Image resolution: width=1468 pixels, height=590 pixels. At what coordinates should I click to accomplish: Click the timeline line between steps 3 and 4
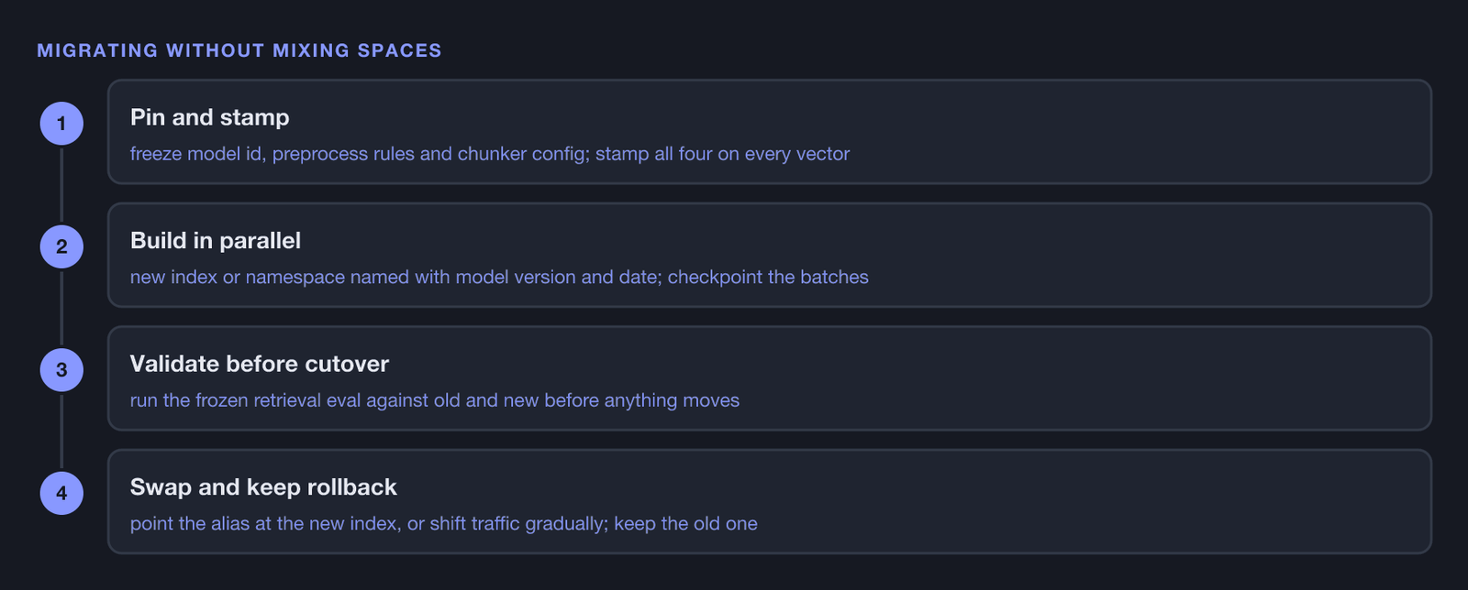pyautogui.click(x=61, y=432)
